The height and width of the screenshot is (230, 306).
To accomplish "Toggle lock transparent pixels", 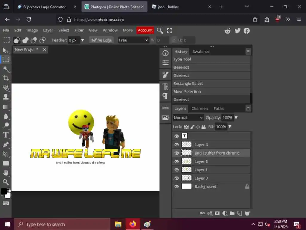I will [x=186, y=127].
